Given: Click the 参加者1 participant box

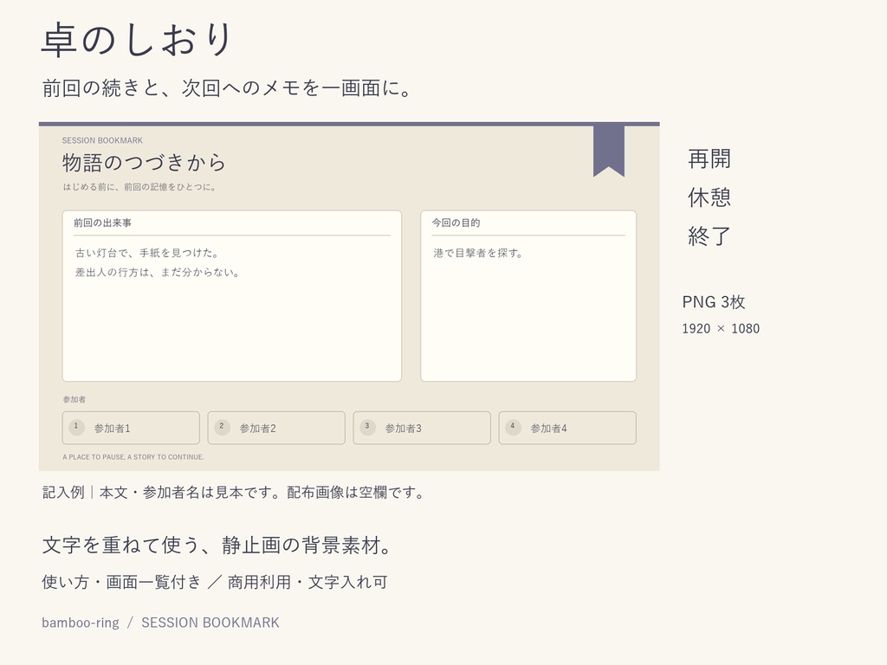Looking at the screenshot, I should click(x=131, y=428).
